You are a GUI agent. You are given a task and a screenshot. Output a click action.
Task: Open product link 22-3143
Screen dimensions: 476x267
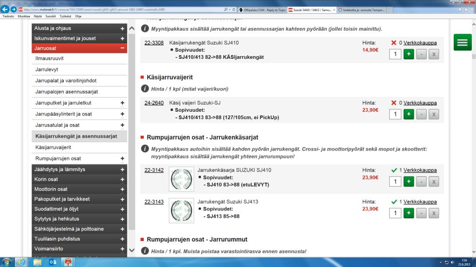[x=154, y=202]
